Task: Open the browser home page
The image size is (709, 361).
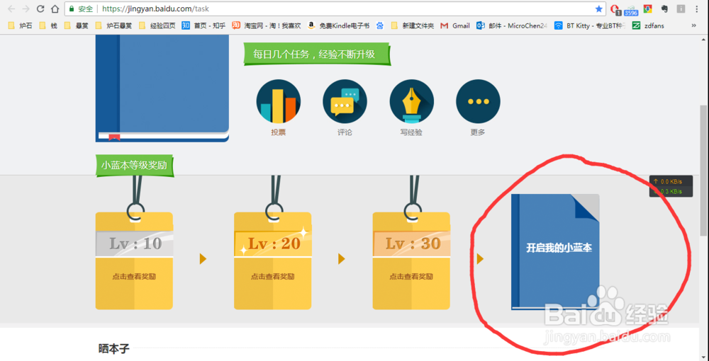Action: [x=55, y=8]
